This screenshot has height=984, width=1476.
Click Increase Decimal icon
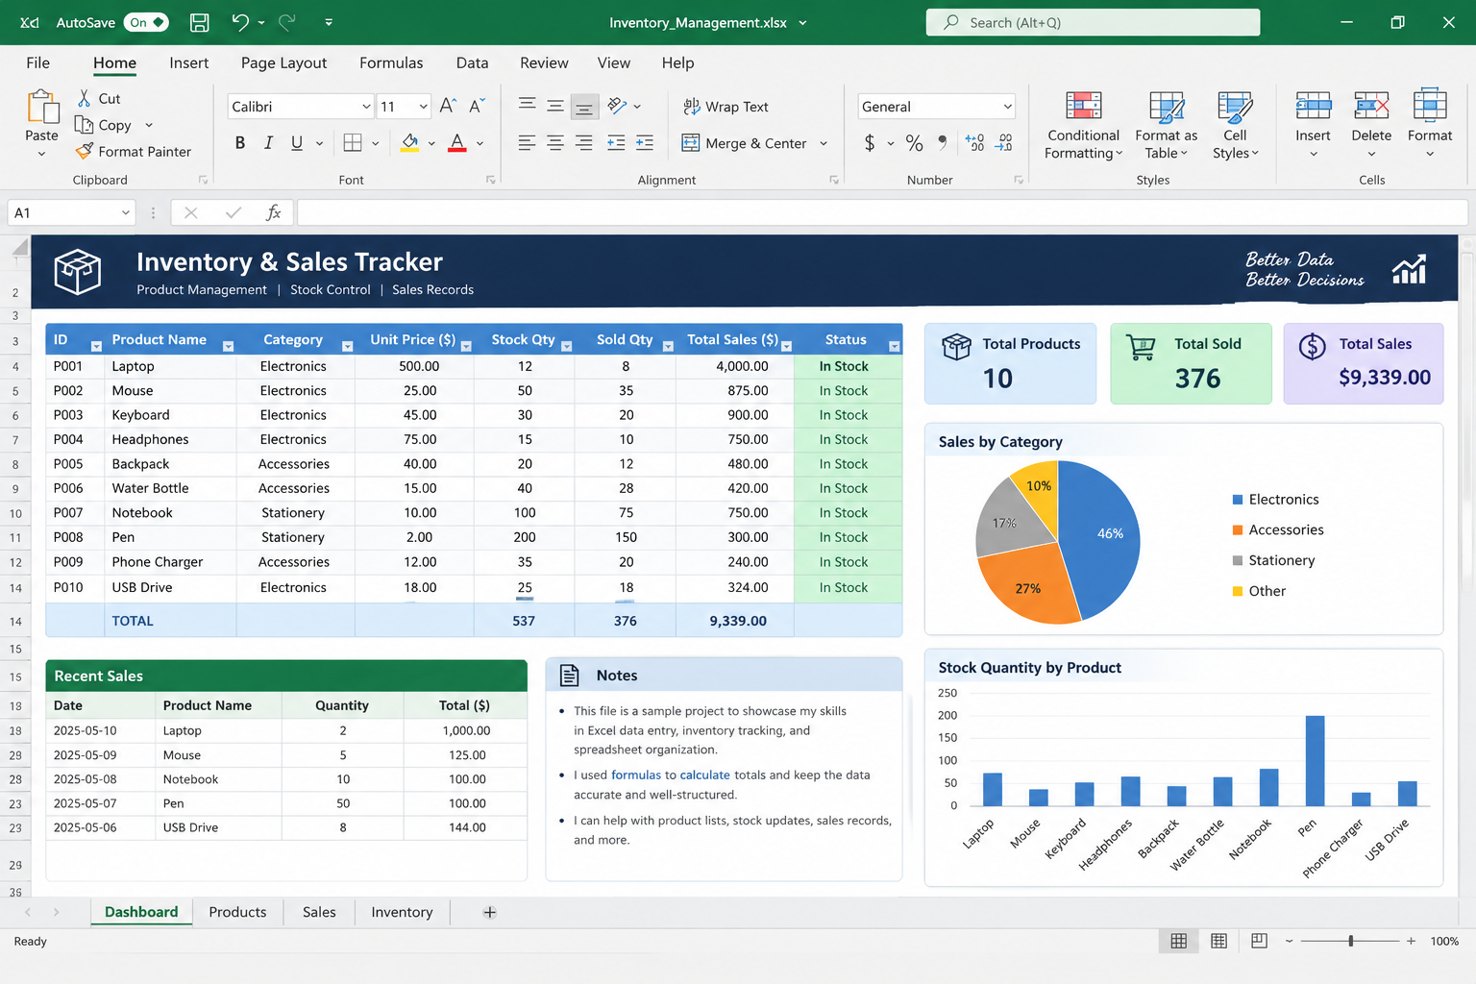pyautogui.click(x=974, y=143)
